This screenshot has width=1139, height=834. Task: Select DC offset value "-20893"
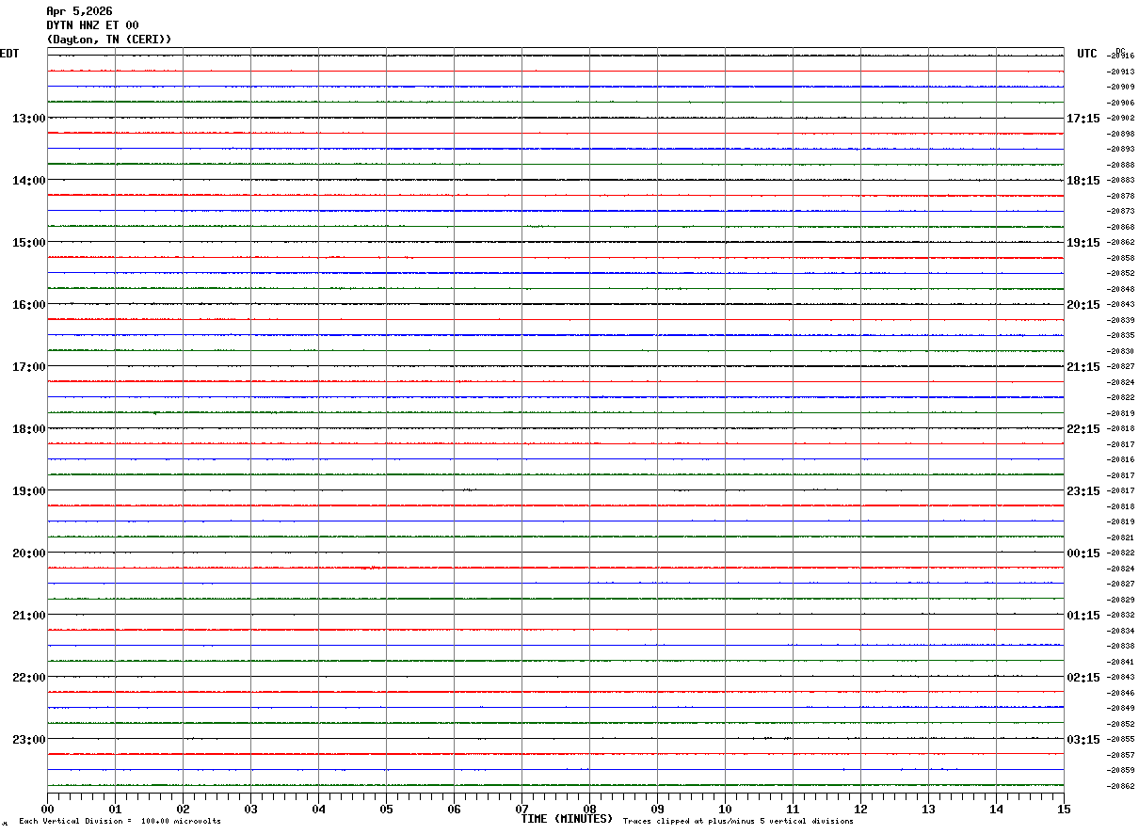1120,150
